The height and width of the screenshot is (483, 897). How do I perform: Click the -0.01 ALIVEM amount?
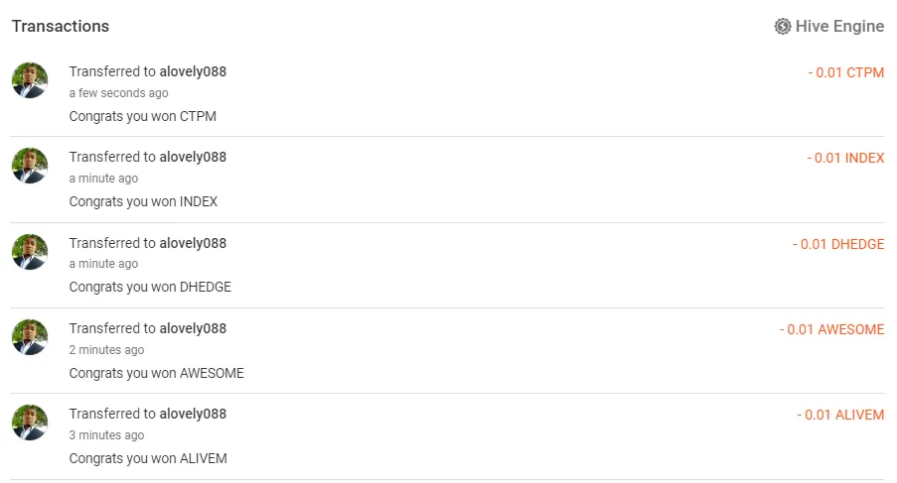pos(840,415)
